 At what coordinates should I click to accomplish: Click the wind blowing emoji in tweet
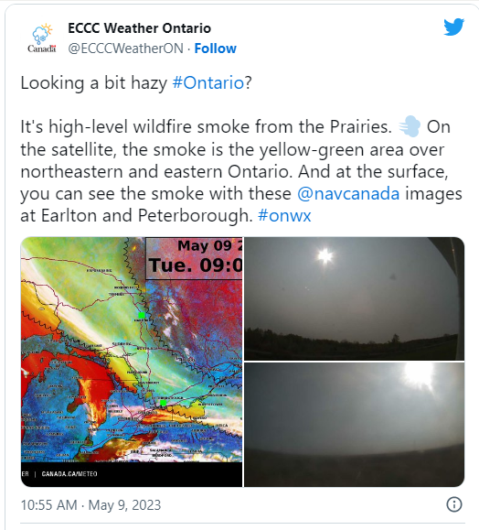(x=410, y=126)
